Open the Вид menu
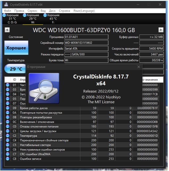Image resolution: width=169 pixels, height=171 pixels. tap(43, 11)
